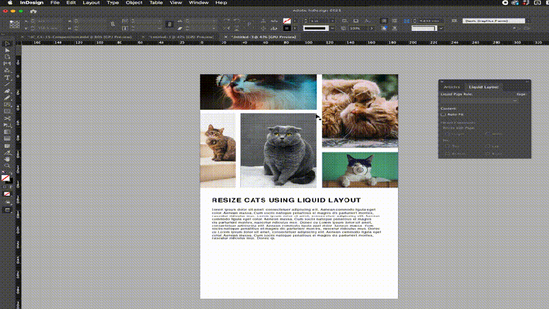Click the Apply None swatch in the toolbox

coord(7,194)
